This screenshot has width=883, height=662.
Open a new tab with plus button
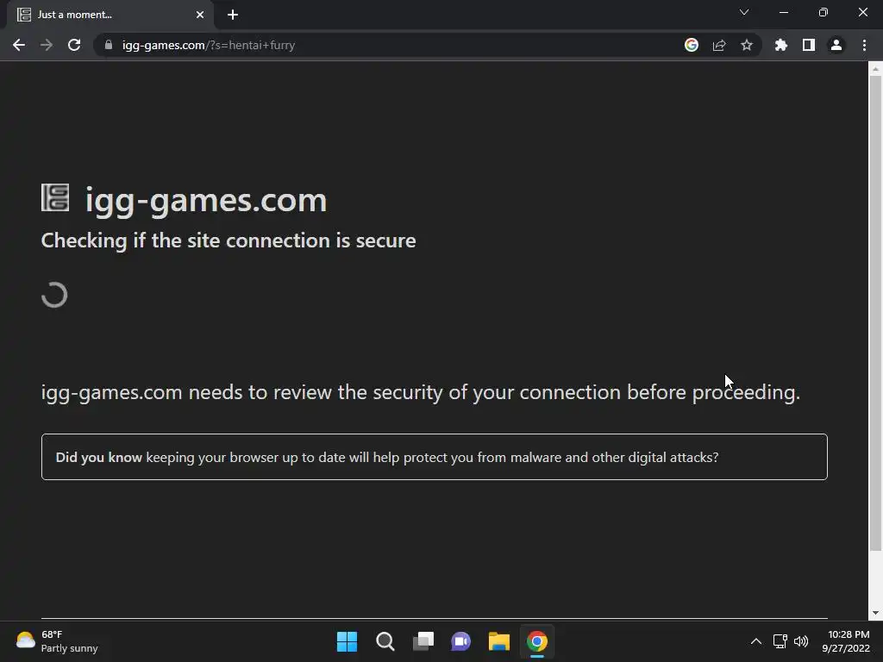[233, 15]
